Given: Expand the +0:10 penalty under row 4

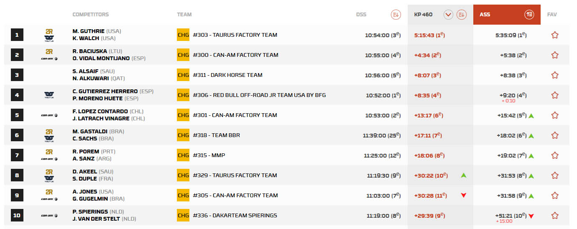Looking at the screenshot, I should [x=508, y=101].
